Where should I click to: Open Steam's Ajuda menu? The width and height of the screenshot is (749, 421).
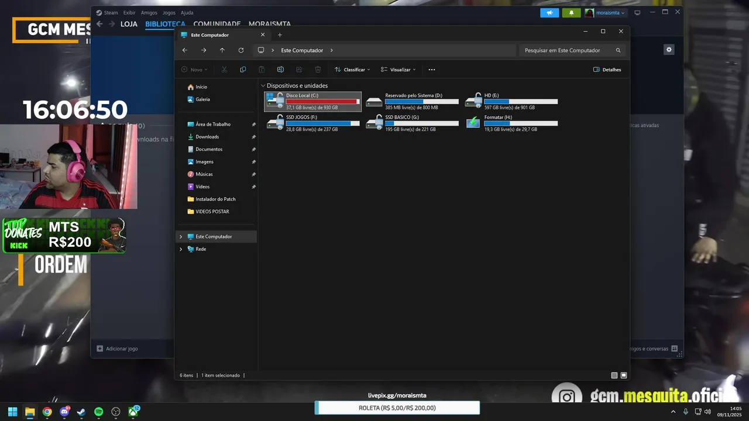pyautogui.click(x=187, y=12)
